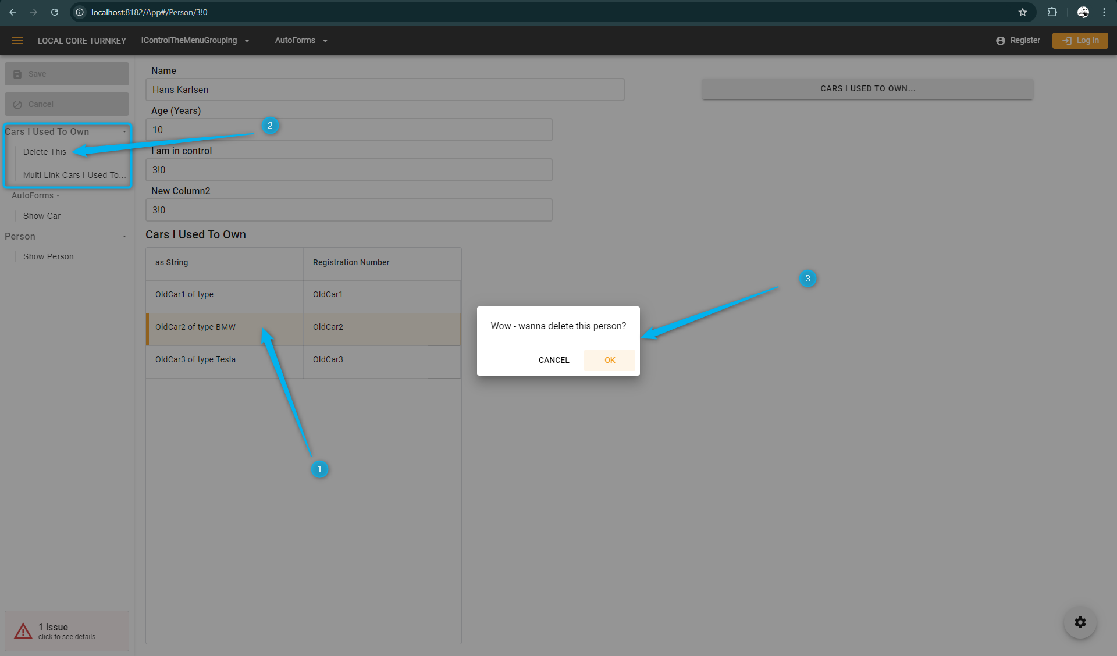The image size is (1117, 656).
Task: Confirm the delete dialog with OK
Action: (x=609, y=360)
